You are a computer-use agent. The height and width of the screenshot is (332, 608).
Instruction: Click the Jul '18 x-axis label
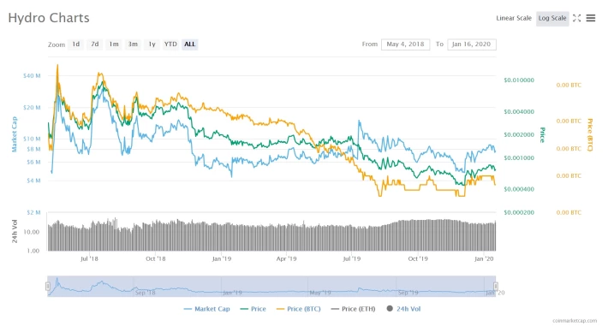pos(89,258)
